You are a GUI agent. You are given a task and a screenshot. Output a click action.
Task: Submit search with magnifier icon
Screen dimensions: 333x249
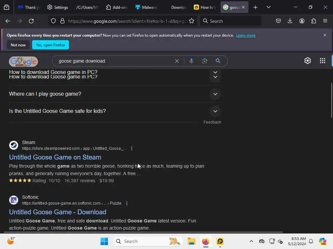218,61
